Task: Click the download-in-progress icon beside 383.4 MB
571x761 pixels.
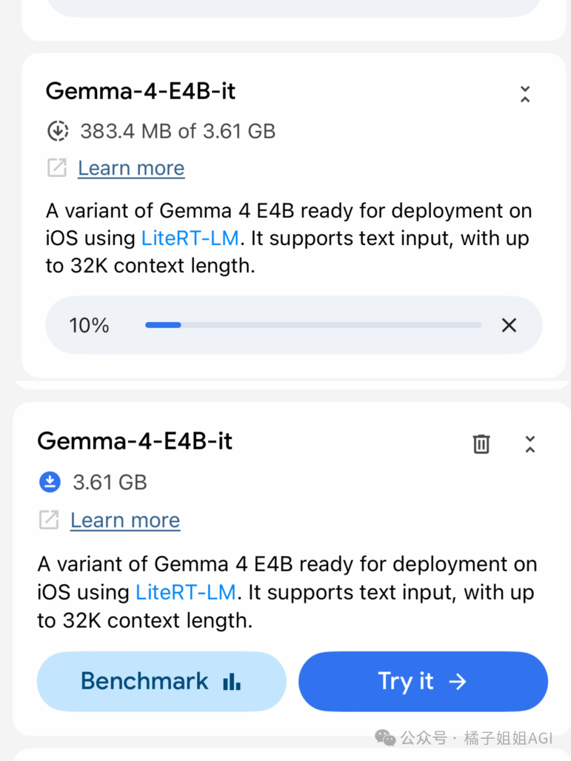Action: tap(58, 131)
